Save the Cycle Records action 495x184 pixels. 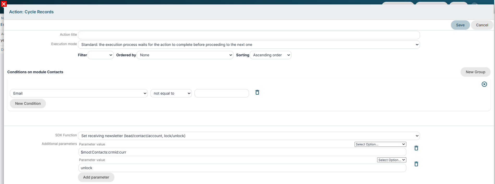[x=460, y=25]
